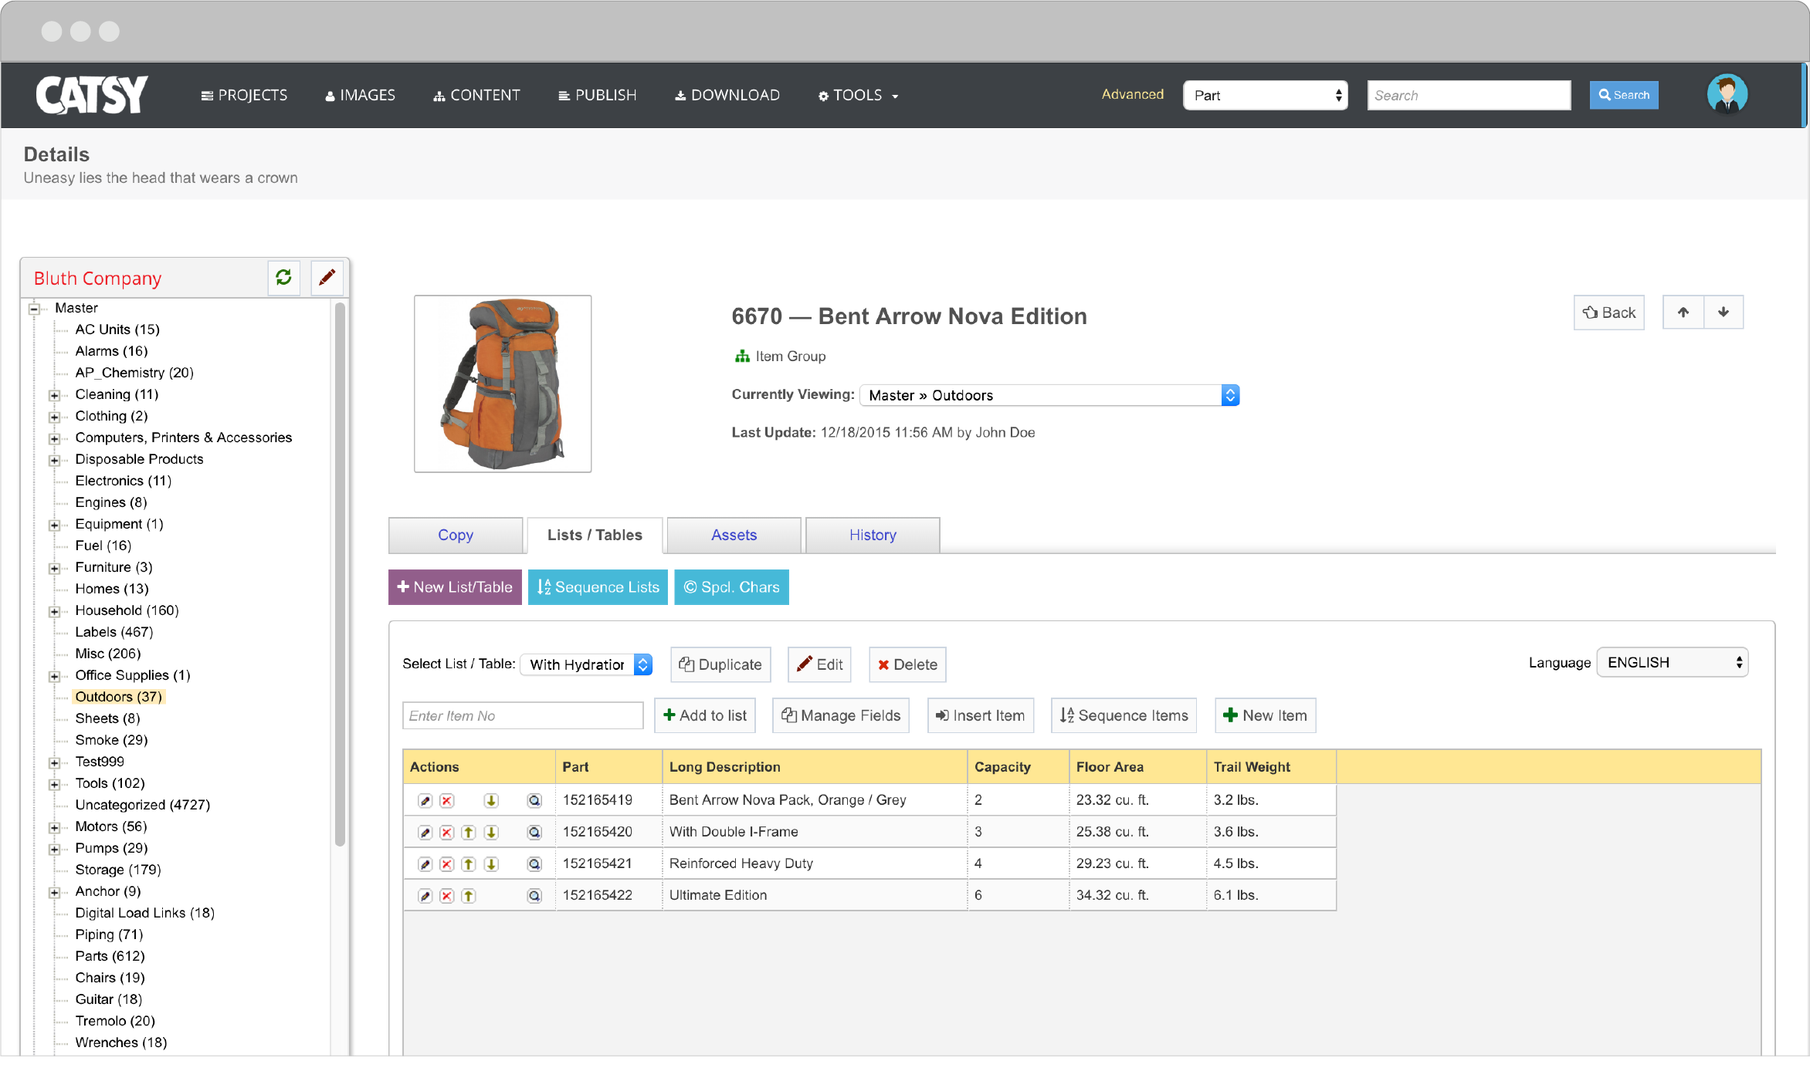Screen dimensions: 1810x1078
Task: Preview part 152165422 with the magnifier icon
Action: [534, 895]
